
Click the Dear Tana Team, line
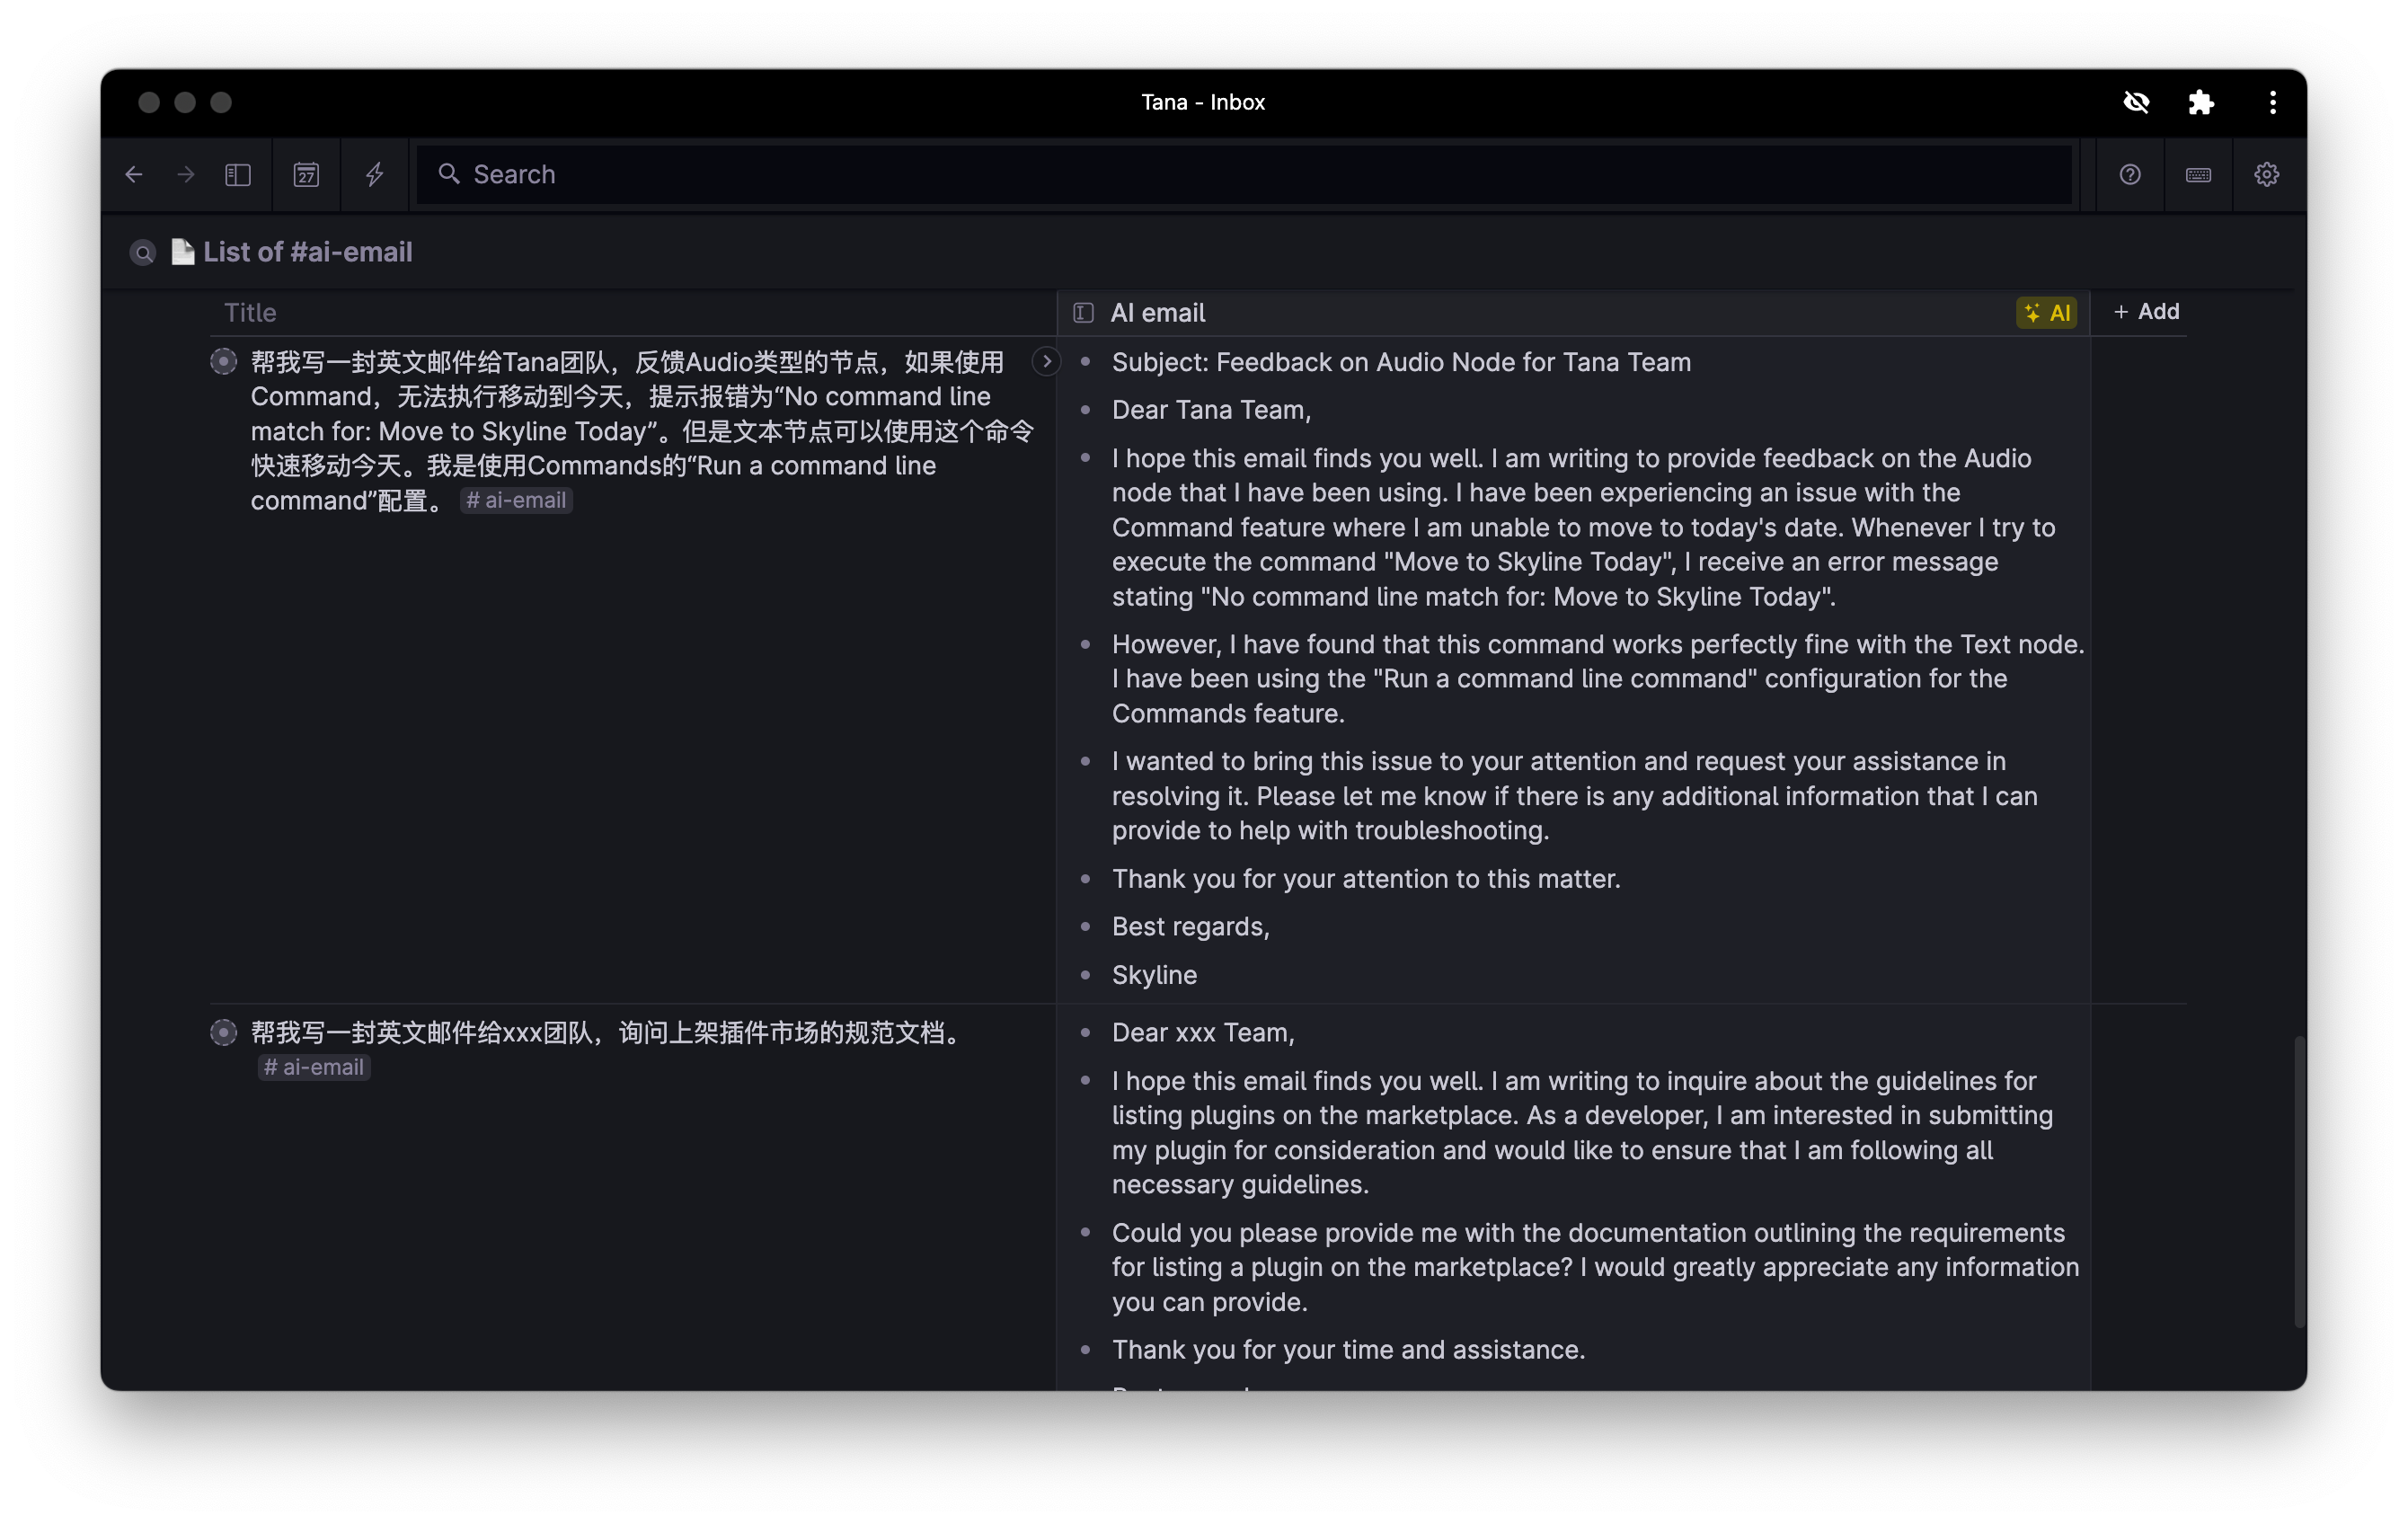1211,410
